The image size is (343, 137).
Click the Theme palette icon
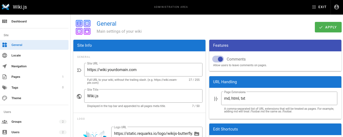click(x=5, y=98)
